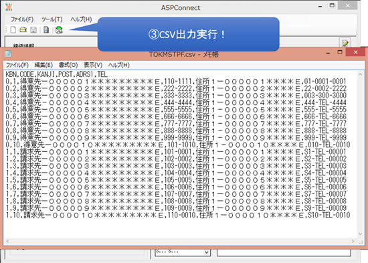Screen dimensions: 368x263
Task: Click the pencil edit icon in ASPConnect
Action: click(x=345, y=43)
